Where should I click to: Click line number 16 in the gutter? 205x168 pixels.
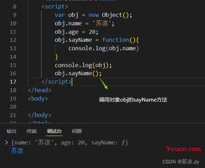(13, 73)
